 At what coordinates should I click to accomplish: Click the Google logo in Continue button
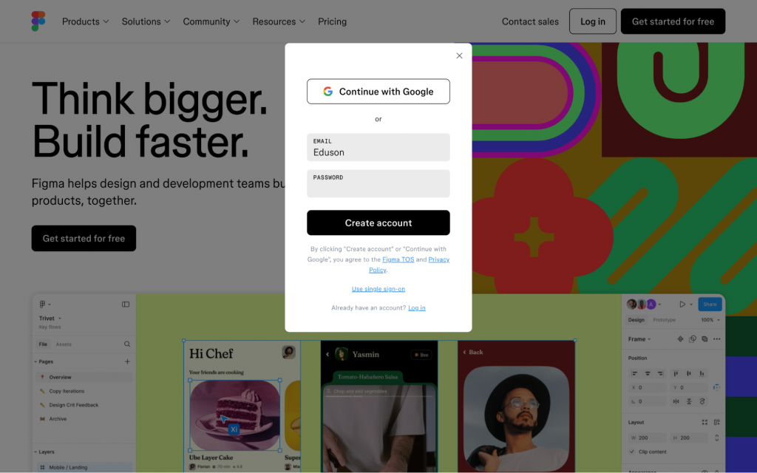point(327,91)
